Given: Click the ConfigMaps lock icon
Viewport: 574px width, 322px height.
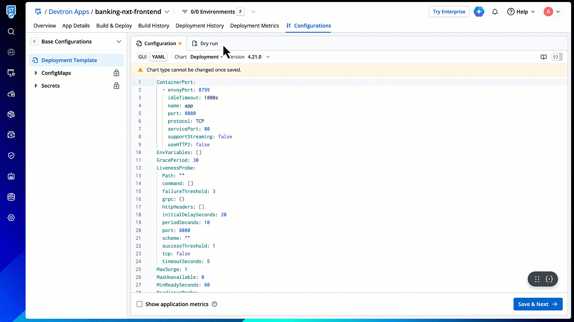Looking at the screenshot, I should [x=116, y=73].
